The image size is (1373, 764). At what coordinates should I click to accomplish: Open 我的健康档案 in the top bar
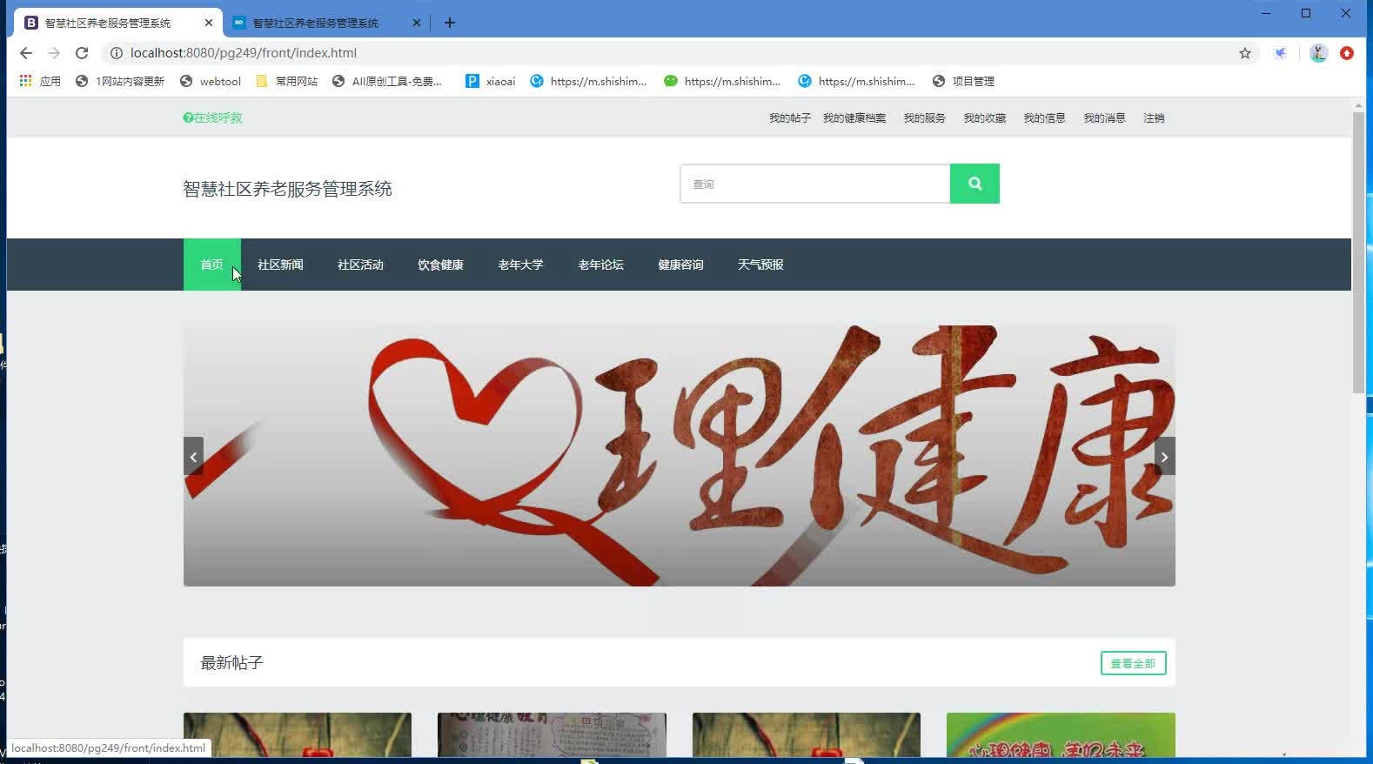(854, 117)
